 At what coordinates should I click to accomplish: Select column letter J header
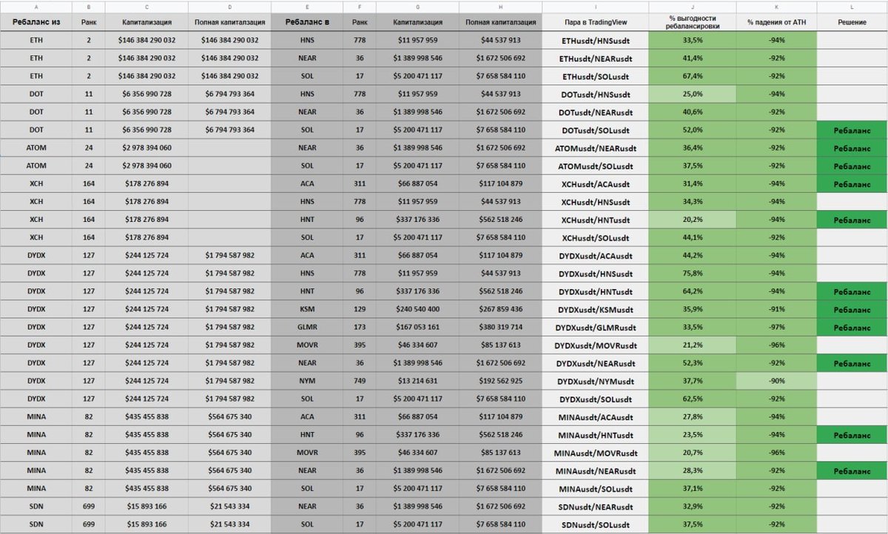[x=692, y=6]
